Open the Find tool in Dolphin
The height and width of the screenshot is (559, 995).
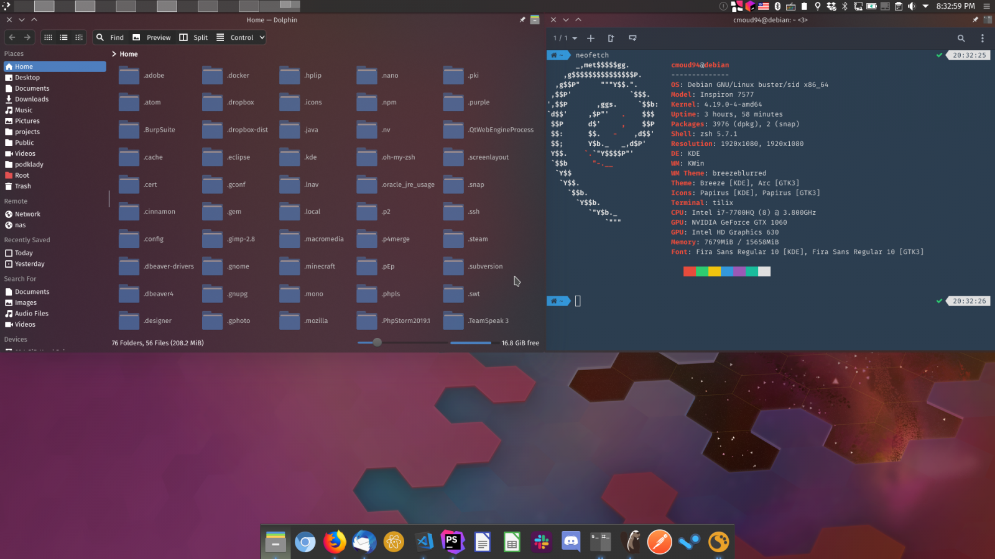[109, 37]
